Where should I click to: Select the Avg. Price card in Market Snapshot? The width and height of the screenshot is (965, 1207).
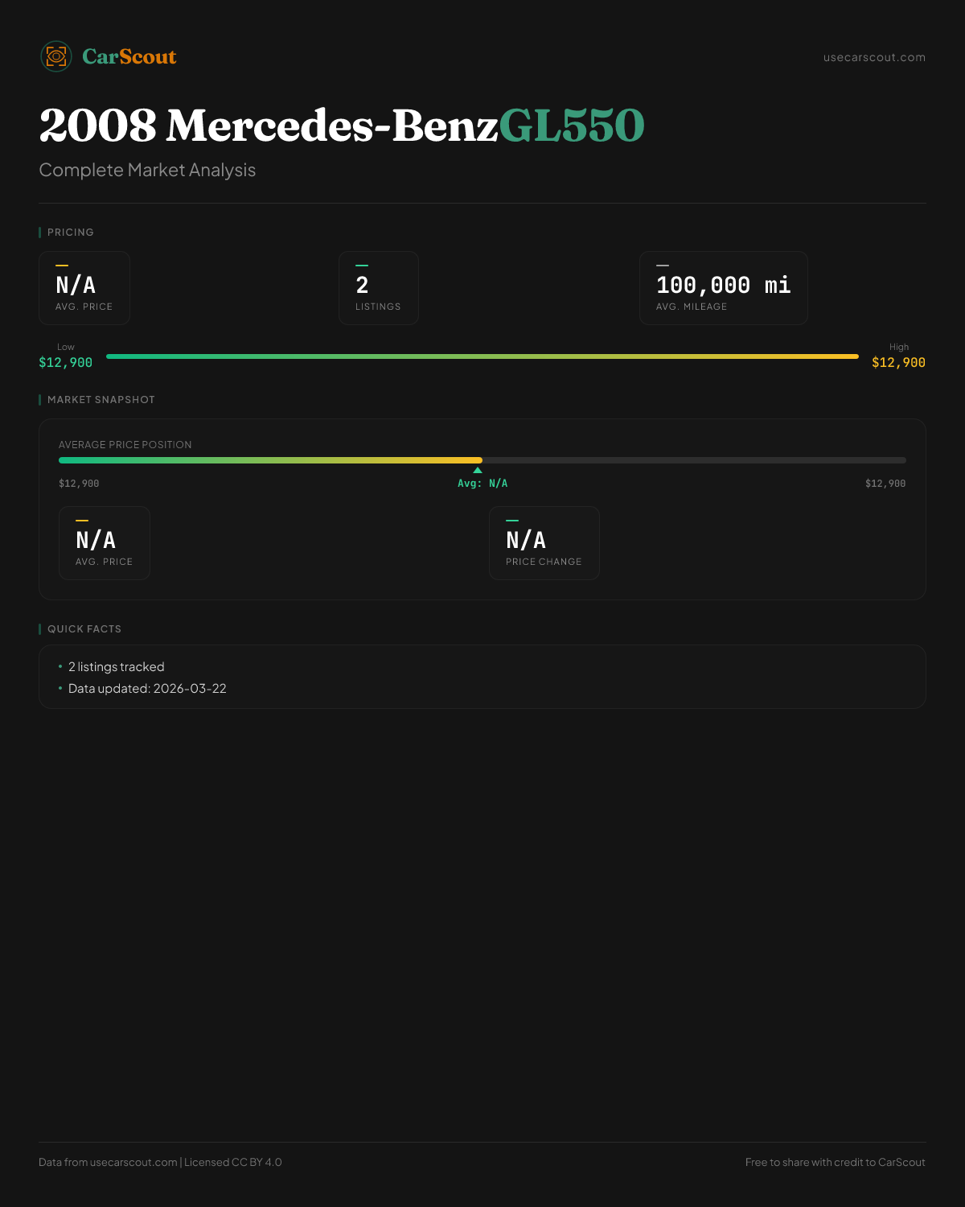(105, 543)
